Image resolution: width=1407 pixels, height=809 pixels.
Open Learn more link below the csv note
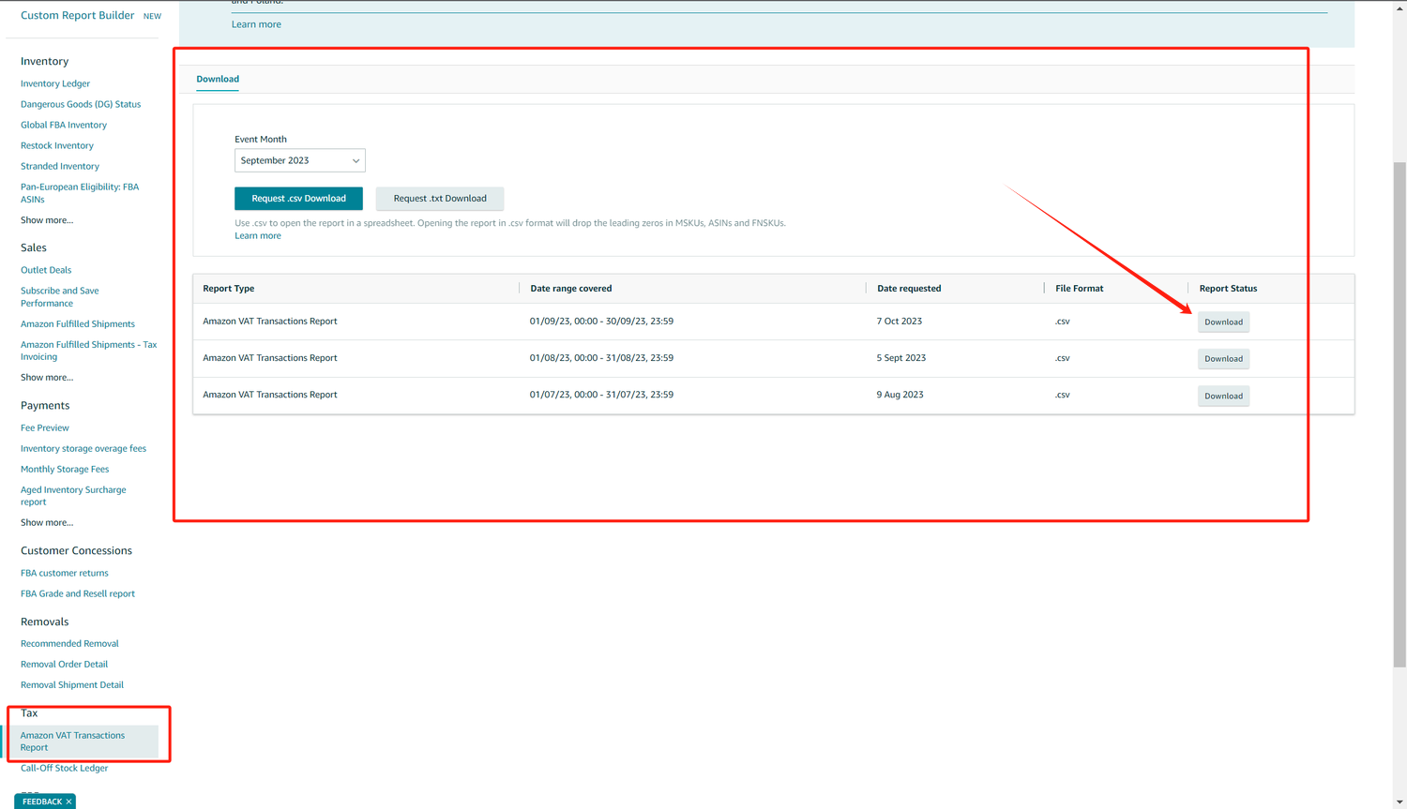coord(258,235)
